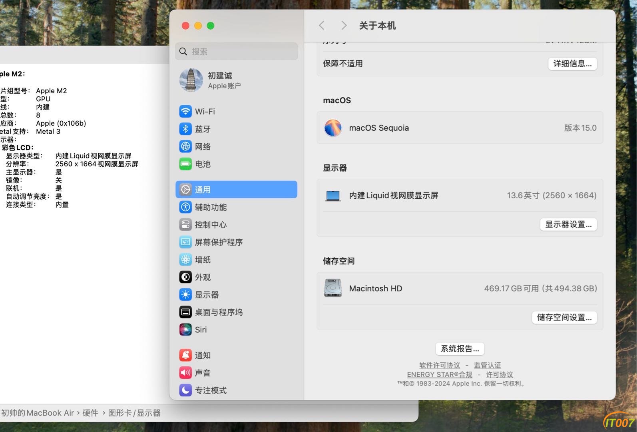Screen dimensions: 637x432
Task: Select the 辅助功能 sidebar item label
Action: click(211, 207)
